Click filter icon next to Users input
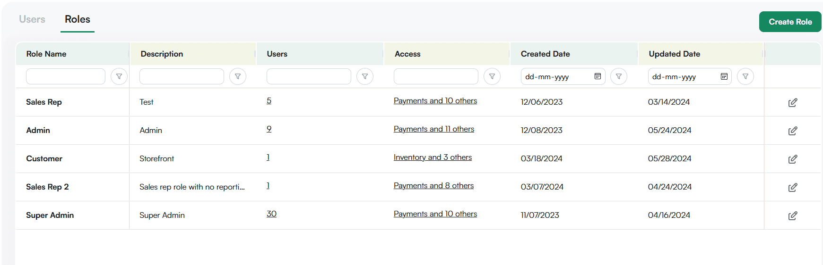Image resolution: width=823 pixels, height=265 pixels. [365, 76]
